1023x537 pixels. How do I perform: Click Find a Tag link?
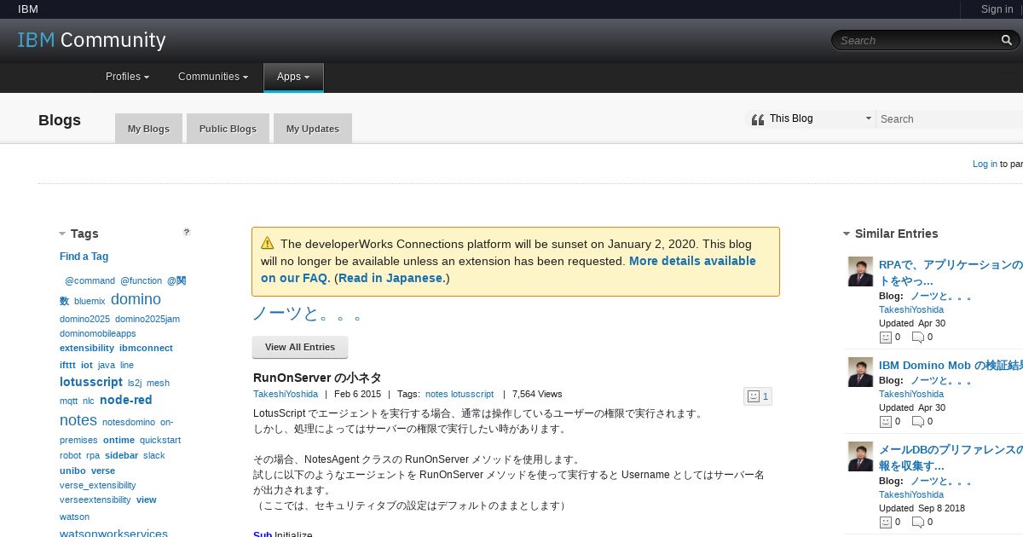click(84, 257)
